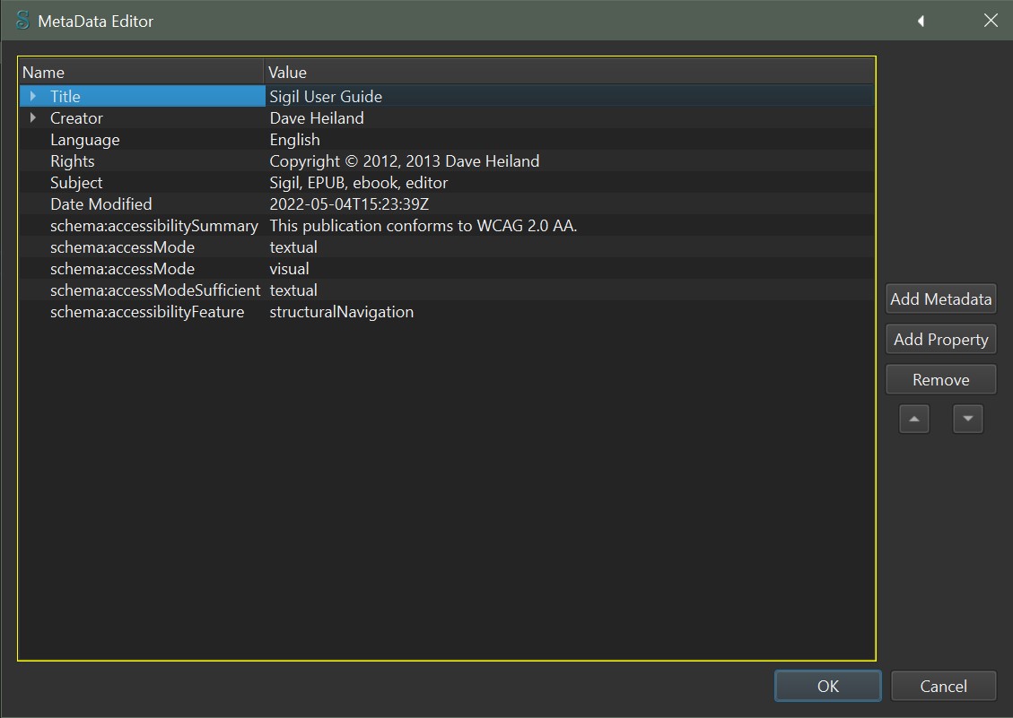This screenshot has height=718, width=1013.
Task: Select the Title row
Action: (x=447, y=96)
